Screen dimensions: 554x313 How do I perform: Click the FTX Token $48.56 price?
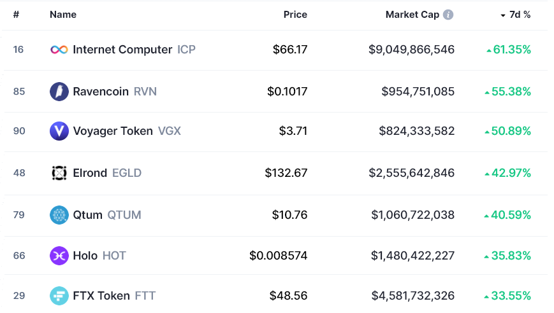tap(290, 296)
